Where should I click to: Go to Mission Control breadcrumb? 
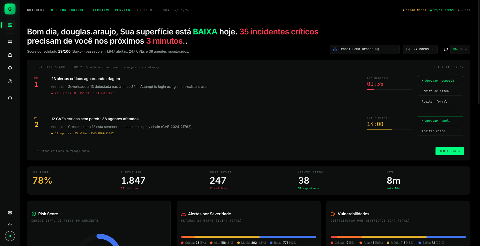coord(67,10)
